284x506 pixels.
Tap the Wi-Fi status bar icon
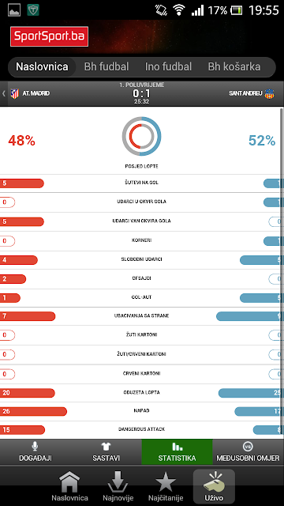point(178,10)
